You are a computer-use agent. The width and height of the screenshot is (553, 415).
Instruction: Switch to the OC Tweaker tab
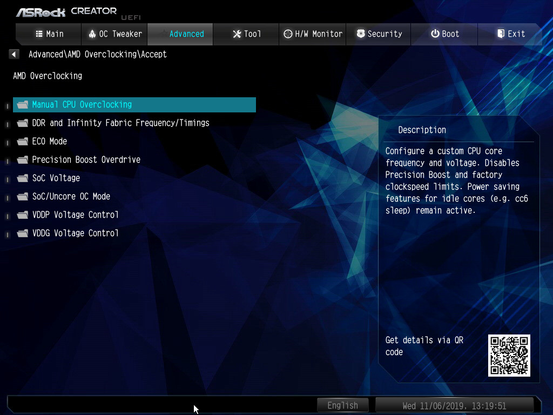point(114,34)
